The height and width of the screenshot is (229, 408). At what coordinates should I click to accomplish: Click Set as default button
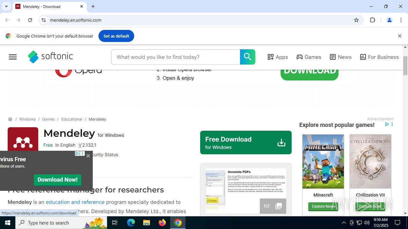pyautogui.click(x=116, y=36)
